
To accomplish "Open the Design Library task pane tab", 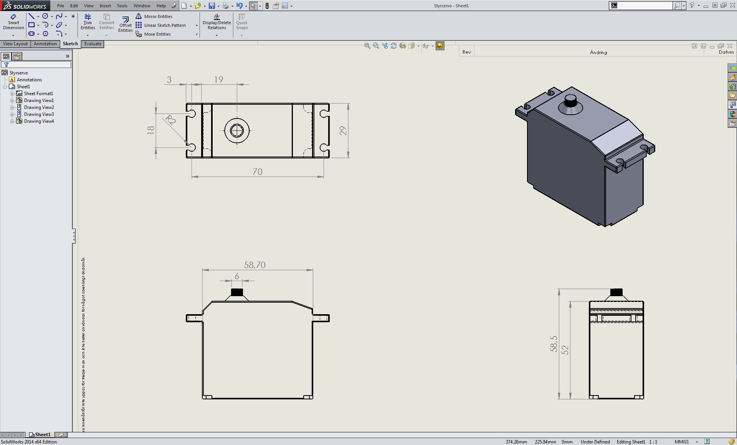I will (x=732, y=86).
